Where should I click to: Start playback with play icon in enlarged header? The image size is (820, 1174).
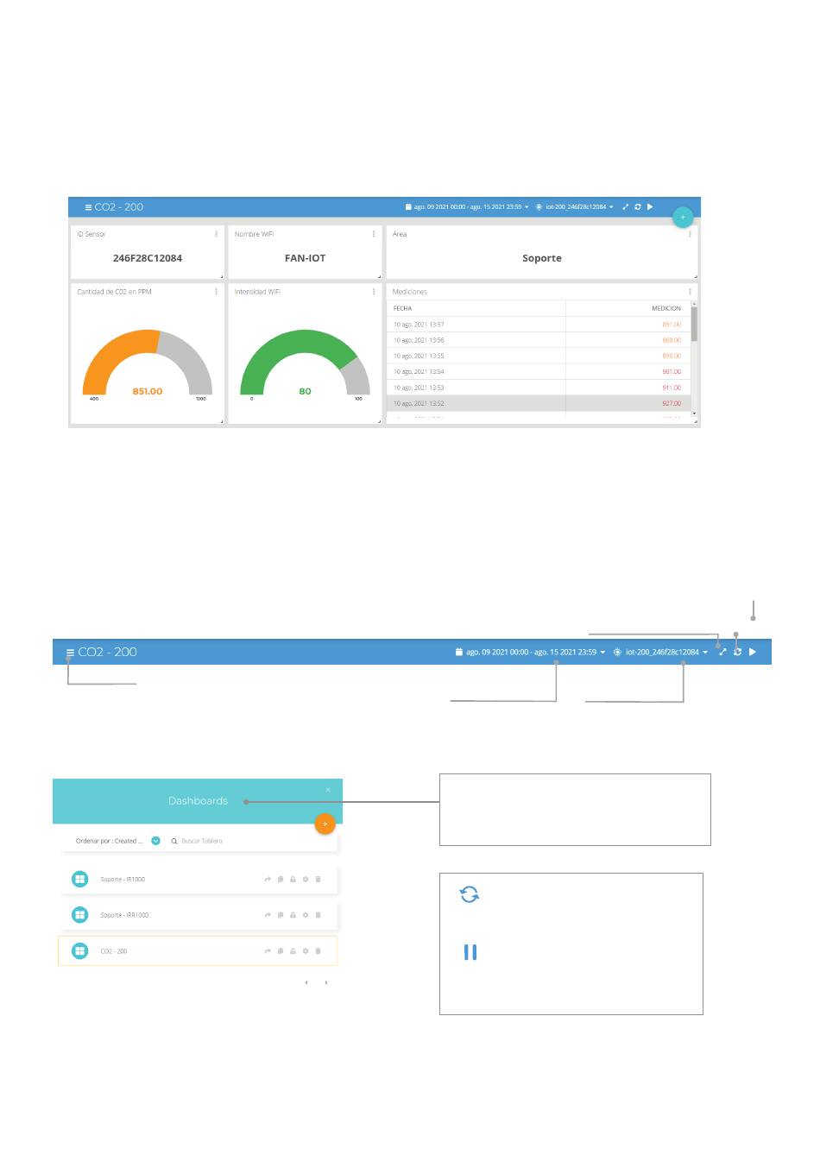tap(753, 652)
